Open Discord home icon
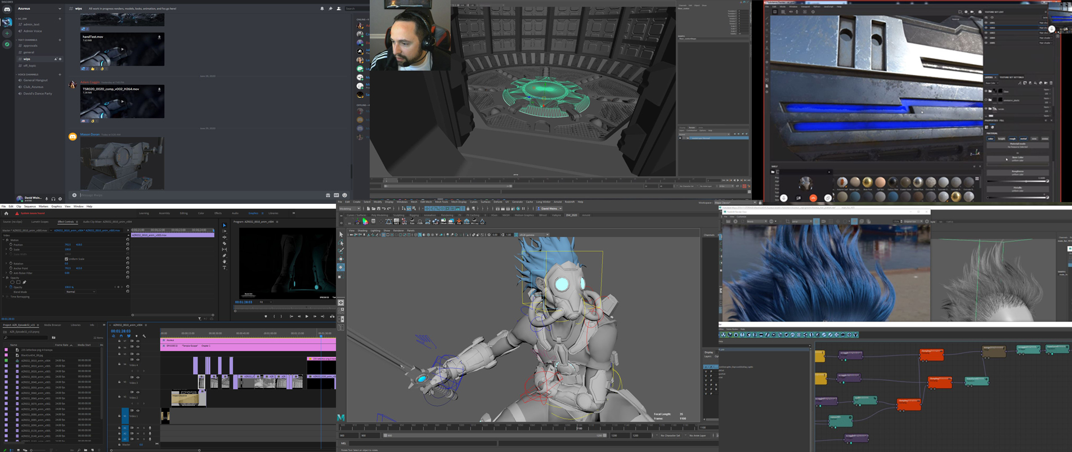Viewport: 1072px width, 452px height. point(7,10)
